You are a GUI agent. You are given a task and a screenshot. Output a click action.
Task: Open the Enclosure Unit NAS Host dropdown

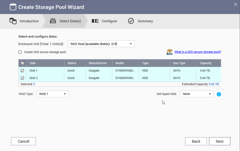click(101, 44)
